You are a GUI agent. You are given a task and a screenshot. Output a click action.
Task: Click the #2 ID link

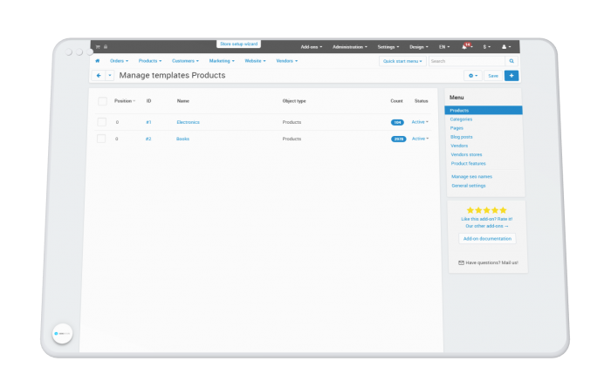click(x=148, y=139)
